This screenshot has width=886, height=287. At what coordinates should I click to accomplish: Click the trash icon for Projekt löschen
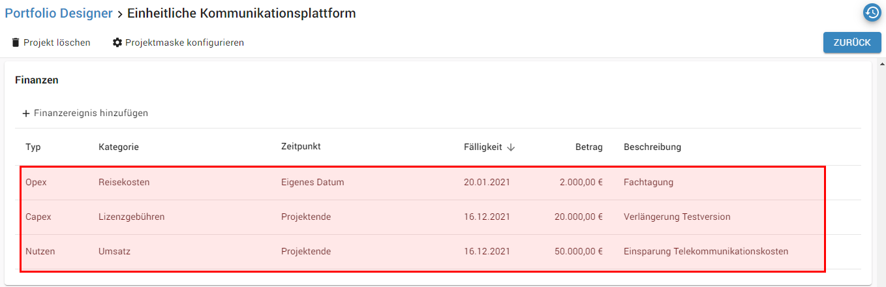click(x=16, y=42)
